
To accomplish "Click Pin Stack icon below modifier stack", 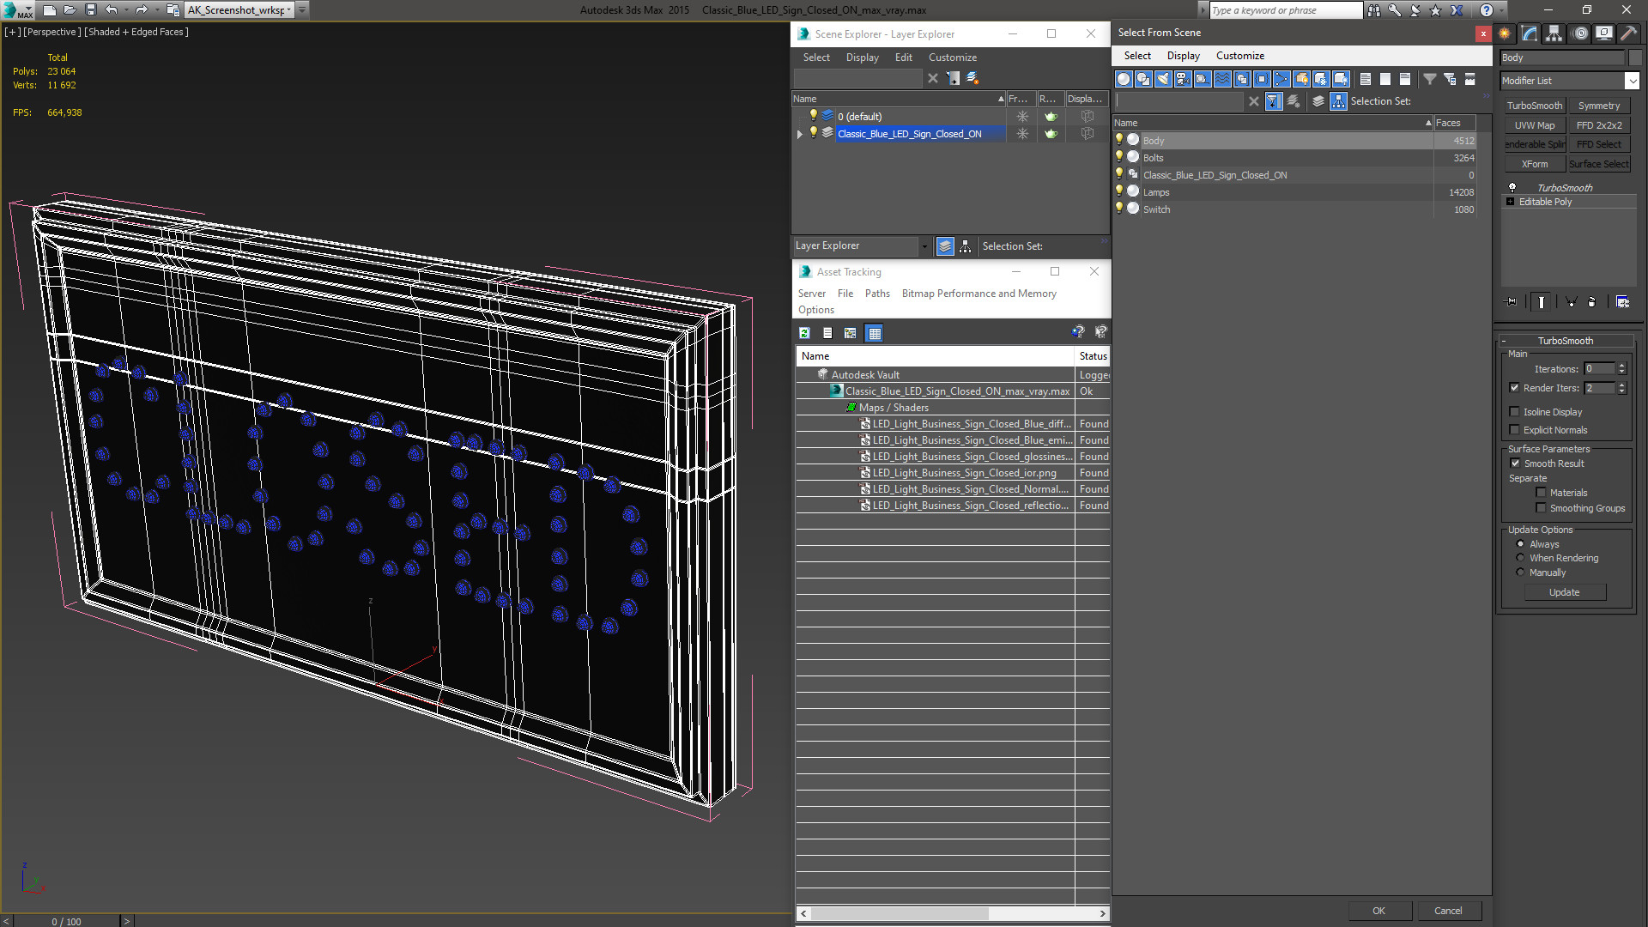I will click(1512, 302).
